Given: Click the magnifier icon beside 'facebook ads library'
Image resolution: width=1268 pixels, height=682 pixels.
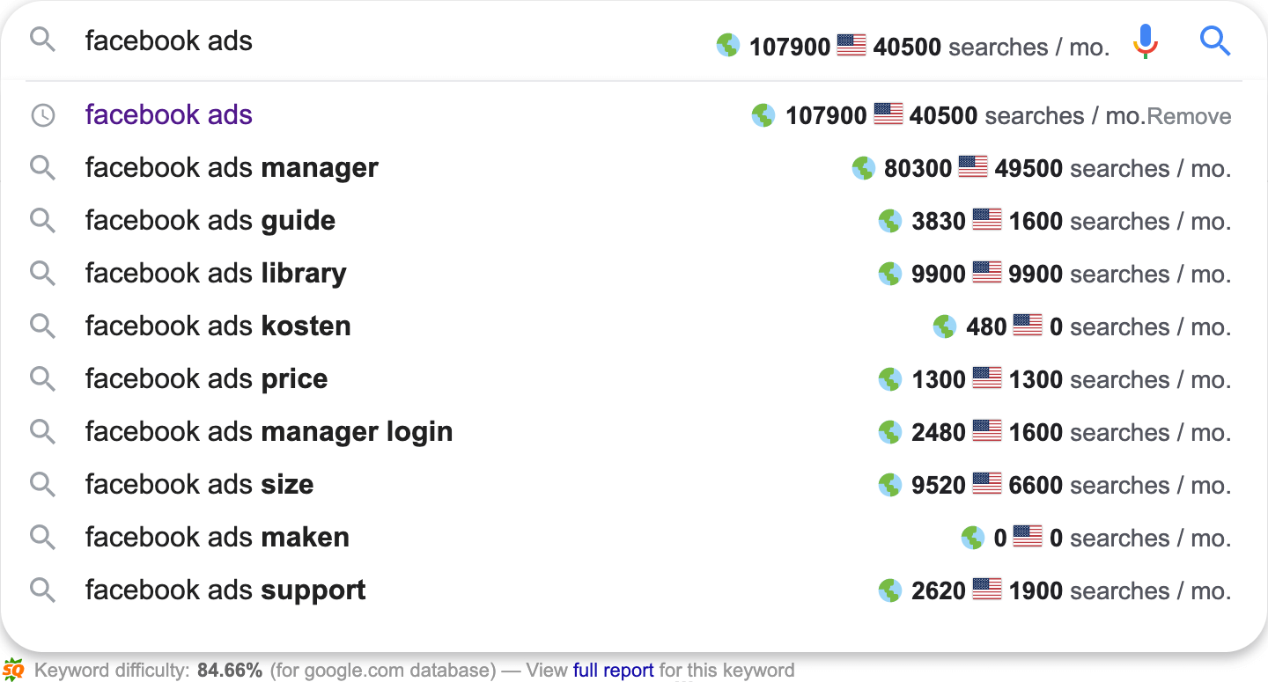Looking at the screenshot, I should coord(42,273).
